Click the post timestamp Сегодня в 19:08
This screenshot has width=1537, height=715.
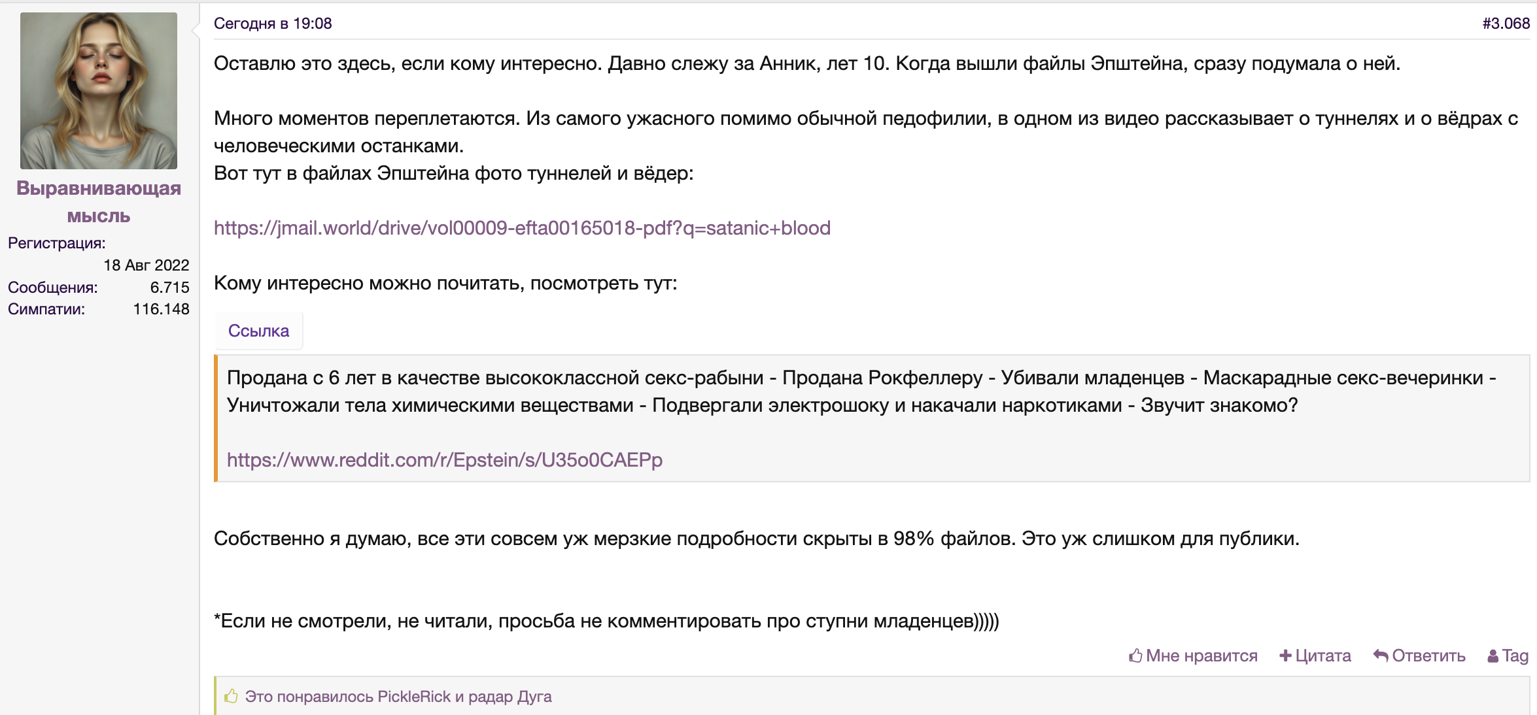[x=273, y=24]
